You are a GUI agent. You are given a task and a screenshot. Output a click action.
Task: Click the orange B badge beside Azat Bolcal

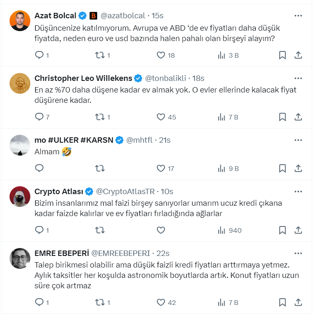[93, 16]
